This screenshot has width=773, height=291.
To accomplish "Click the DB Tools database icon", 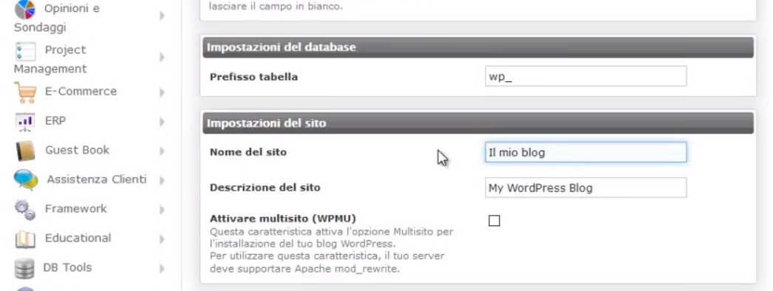I will [x=24, y=268].
